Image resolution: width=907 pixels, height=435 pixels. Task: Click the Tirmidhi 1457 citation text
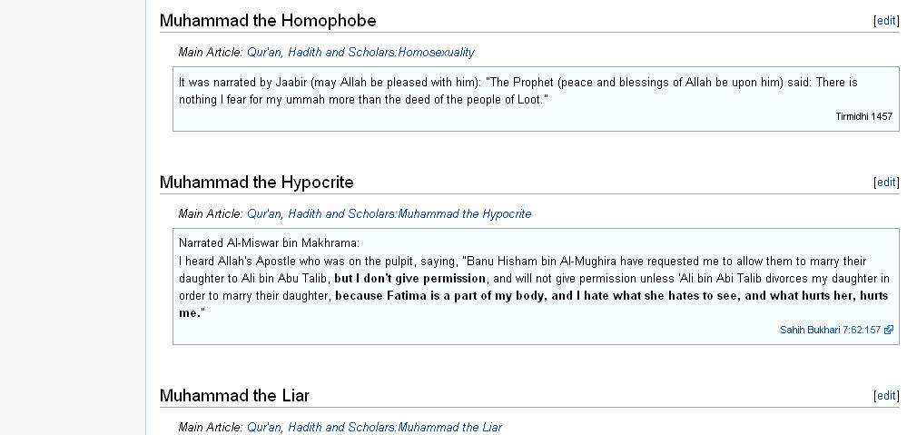click(863, 117)
